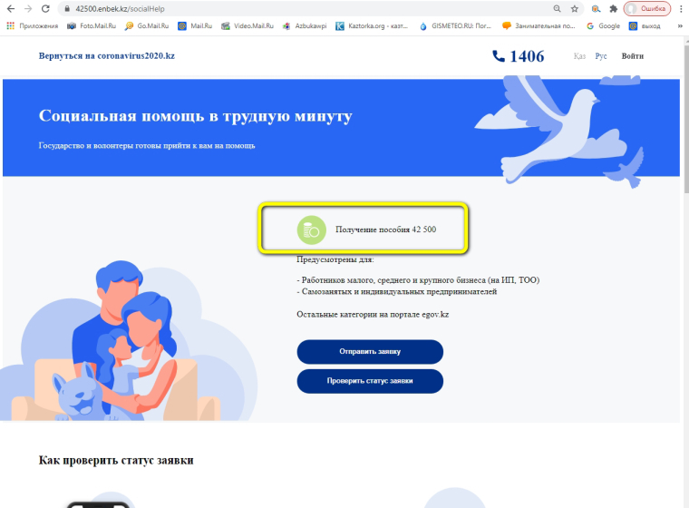Click the browser back arrow
689x508 pixels.
pyautogui.click(x=11, y=9)
